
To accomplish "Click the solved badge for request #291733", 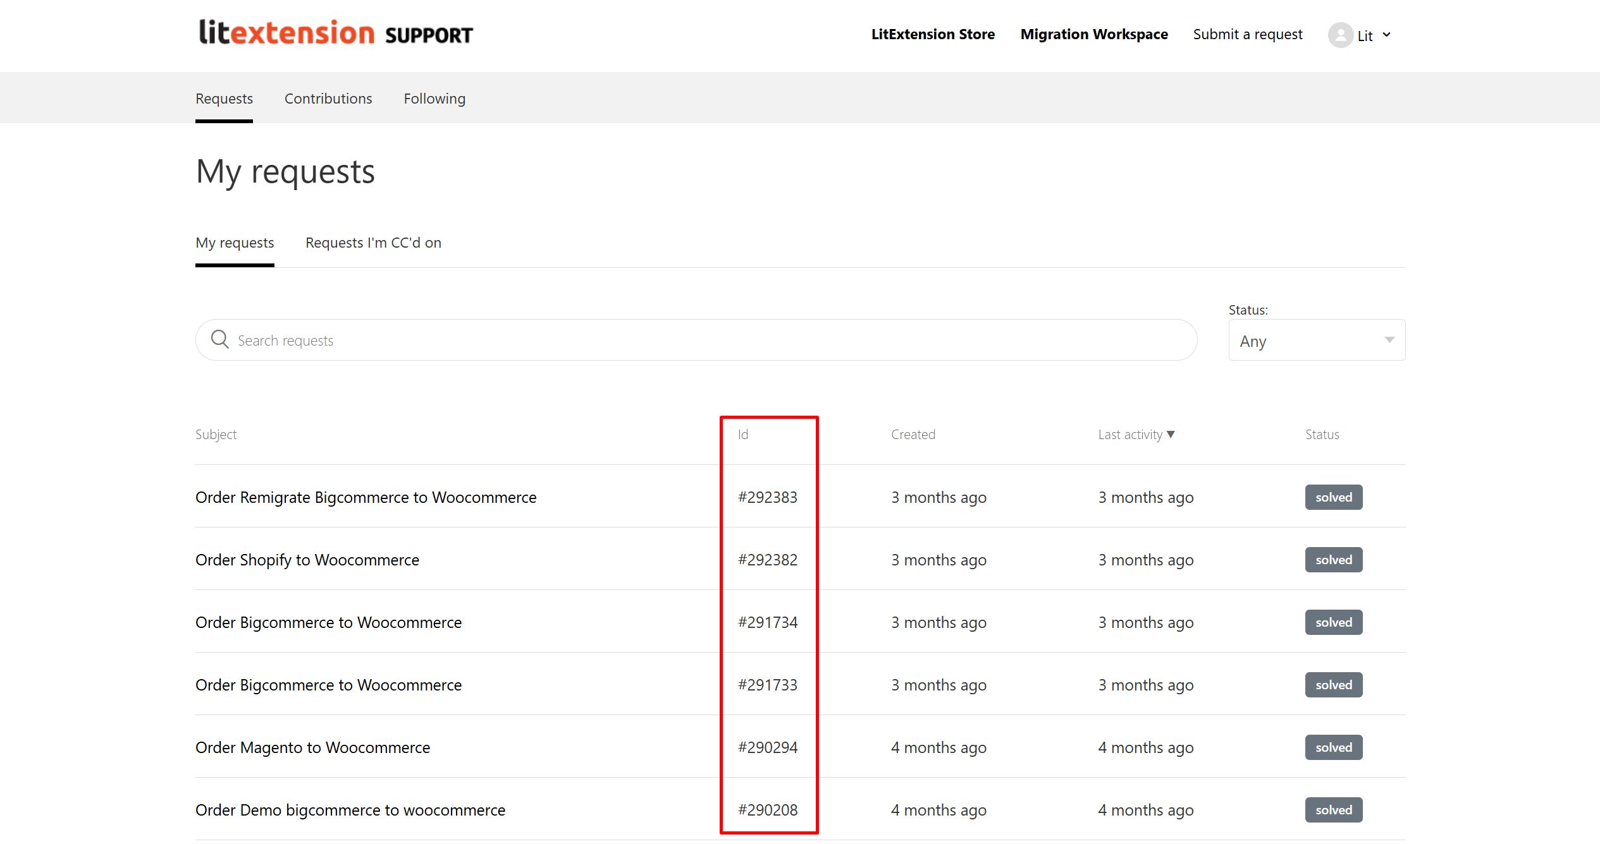I will coord(1334,685).
